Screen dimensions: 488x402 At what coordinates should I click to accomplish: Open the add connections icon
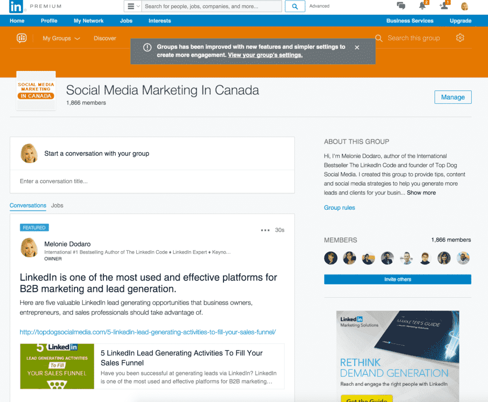point(444,6)
